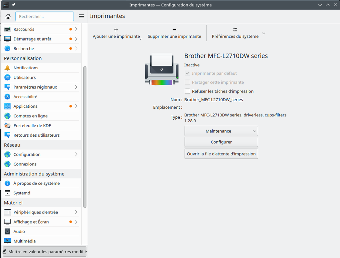Viewport: 340px width, 258px height.
Task: Click Supprimer une imprimante label
Action: click(x=174, y=36)
